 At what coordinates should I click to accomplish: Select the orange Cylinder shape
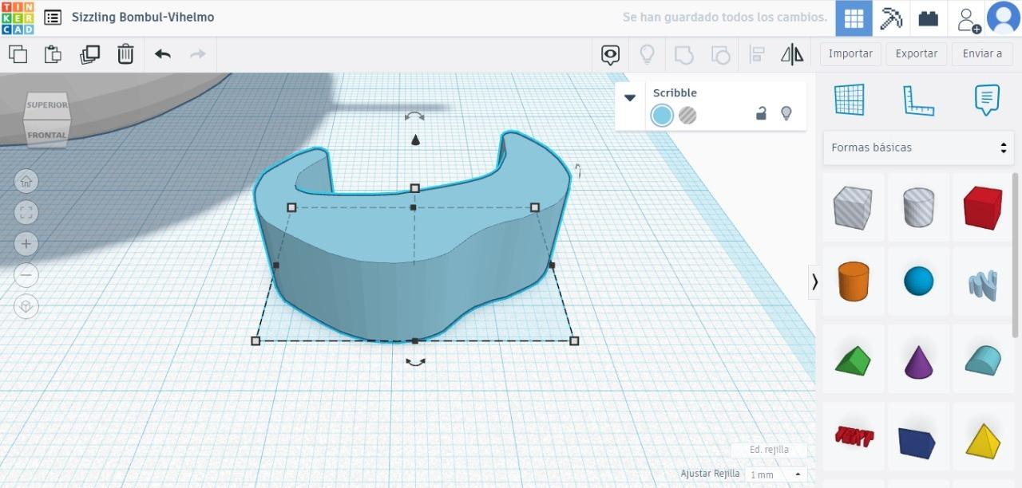[x=853, y=281]
